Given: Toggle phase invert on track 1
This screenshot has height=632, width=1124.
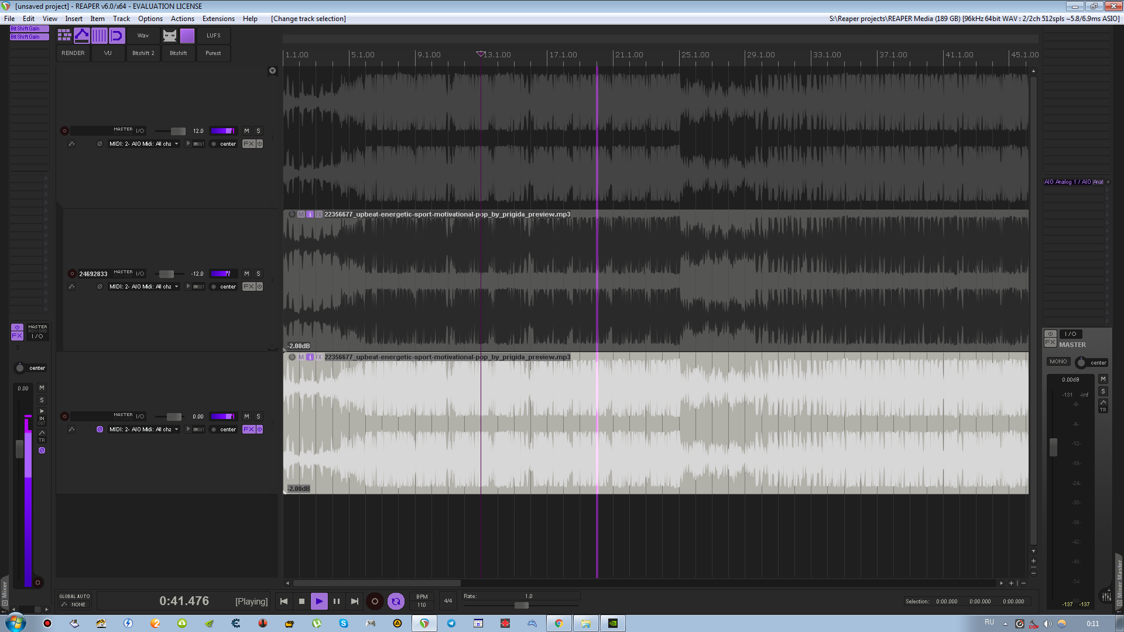Looking at the screenshot, I should coord(100,144).
